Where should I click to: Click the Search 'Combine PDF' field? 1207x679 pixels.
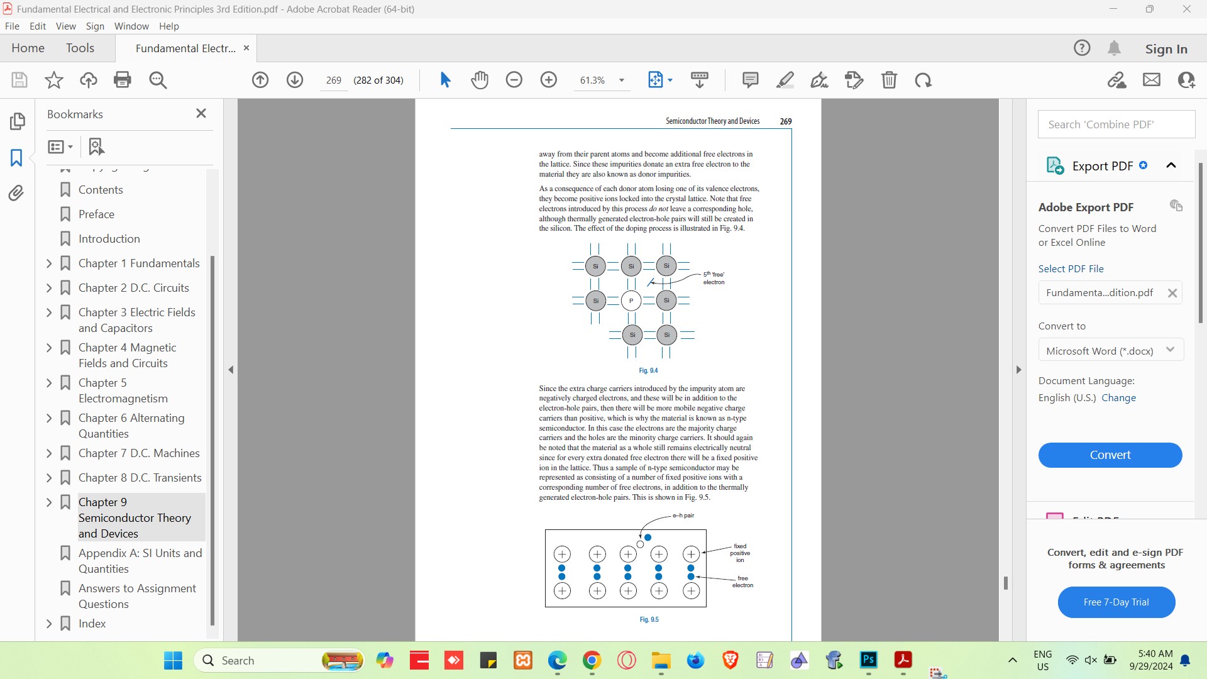[x=1116, y=124]
